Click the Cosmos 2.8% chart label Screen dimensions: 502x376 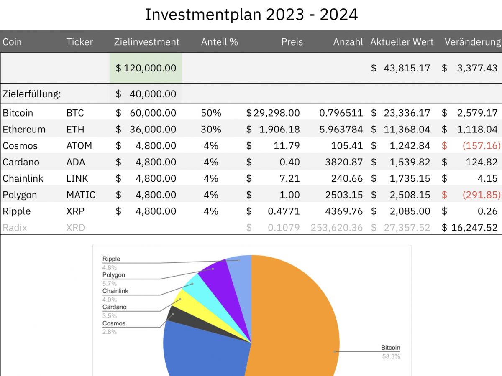pos(114,328)
